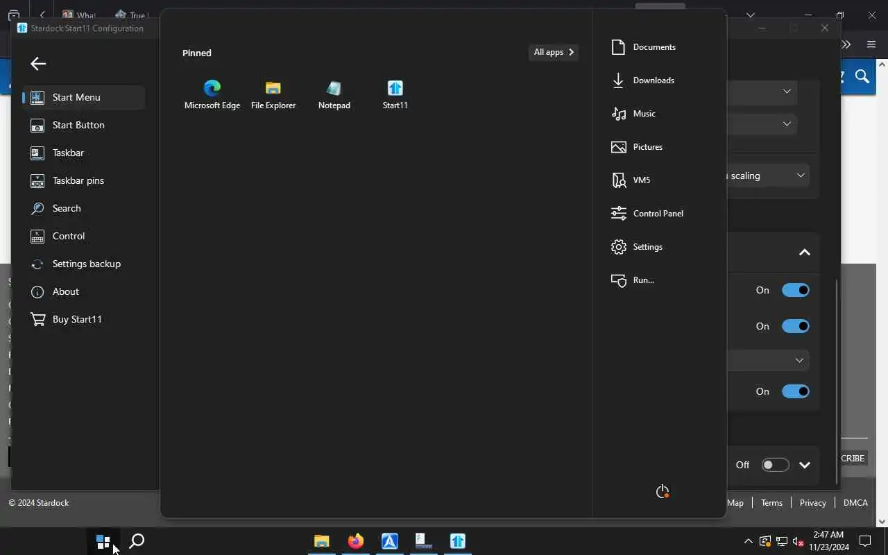
Task: Open the topmost dropdown in Start11 configuration
Action: (762, 91)
